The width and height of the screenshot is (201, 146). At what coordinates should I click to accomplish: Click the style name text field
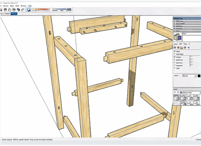coord(192,34)
